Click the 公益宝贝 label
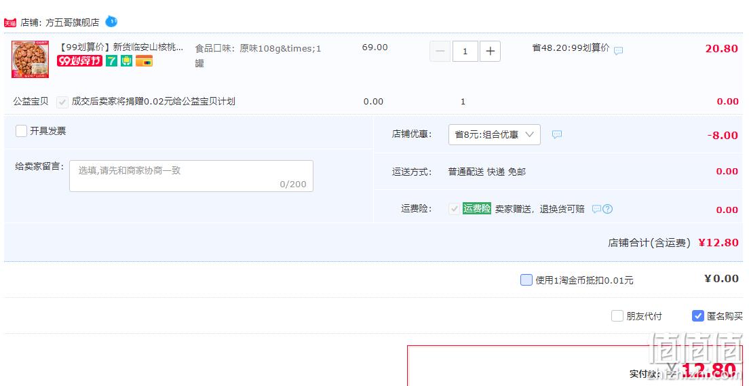 pos(31,101)
